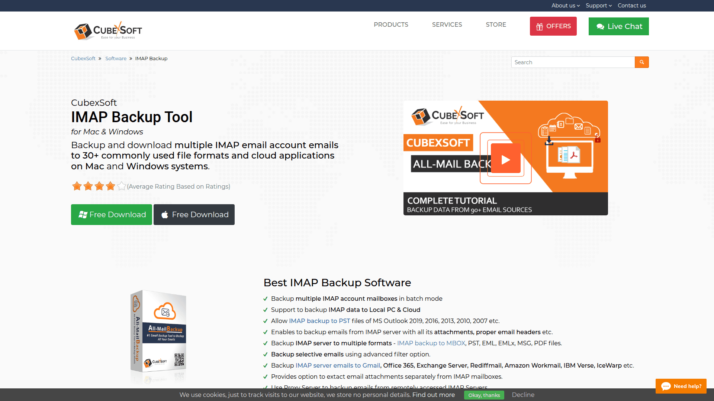Expand the Support dropdown
The width and height of the screenshot is (714, 401).
coord(598,6)
